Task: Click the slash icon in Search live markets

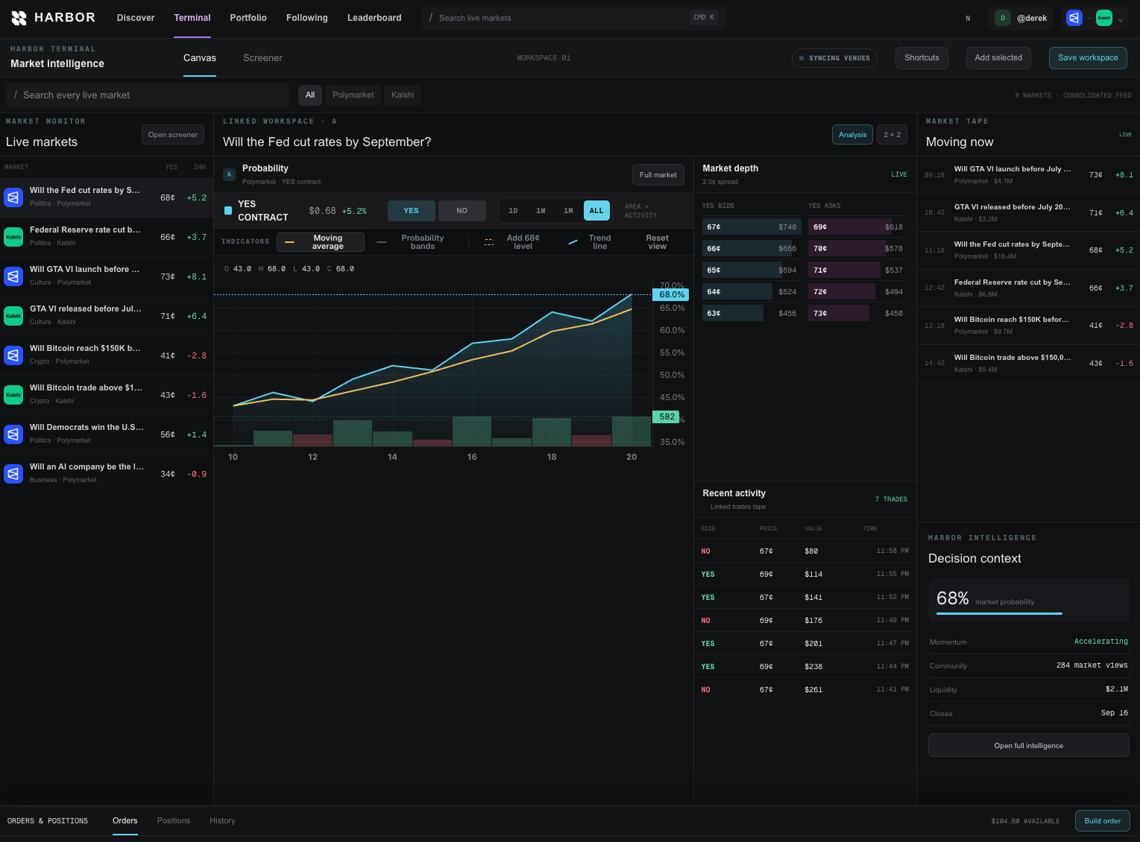Action: 431,17
